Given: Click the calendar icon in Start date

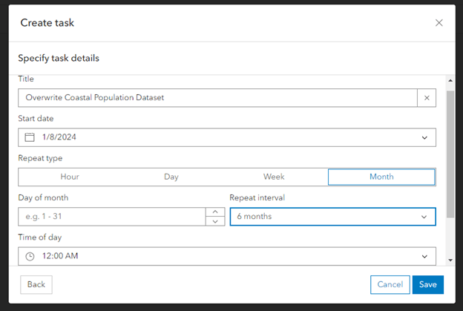Looking at the screenshot, I should point(30,137).
